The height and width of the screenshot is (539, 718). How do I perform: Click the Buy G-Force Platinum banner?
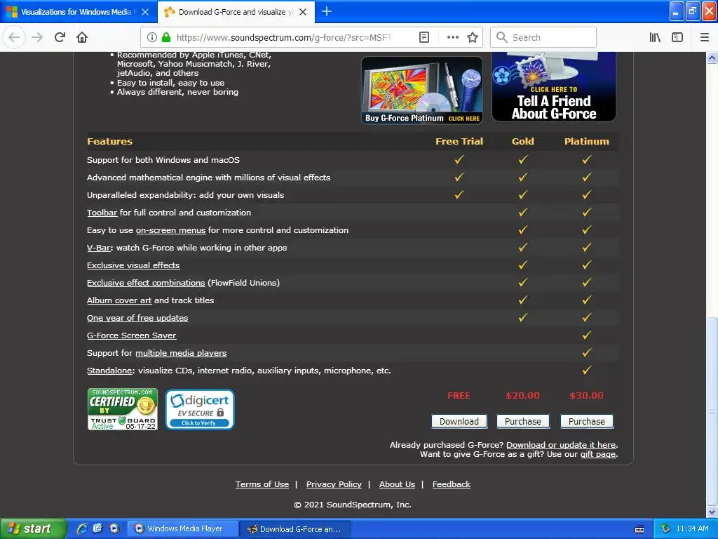[x=421, y=91]
